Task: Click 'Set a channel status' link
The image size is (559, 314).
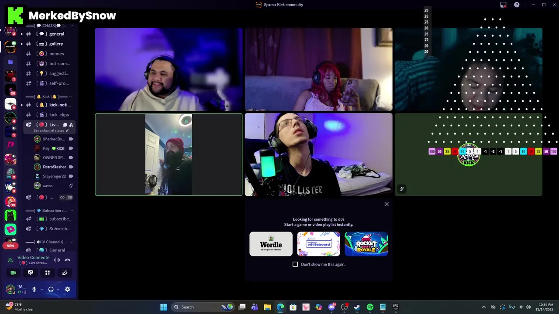Action: 51,131
